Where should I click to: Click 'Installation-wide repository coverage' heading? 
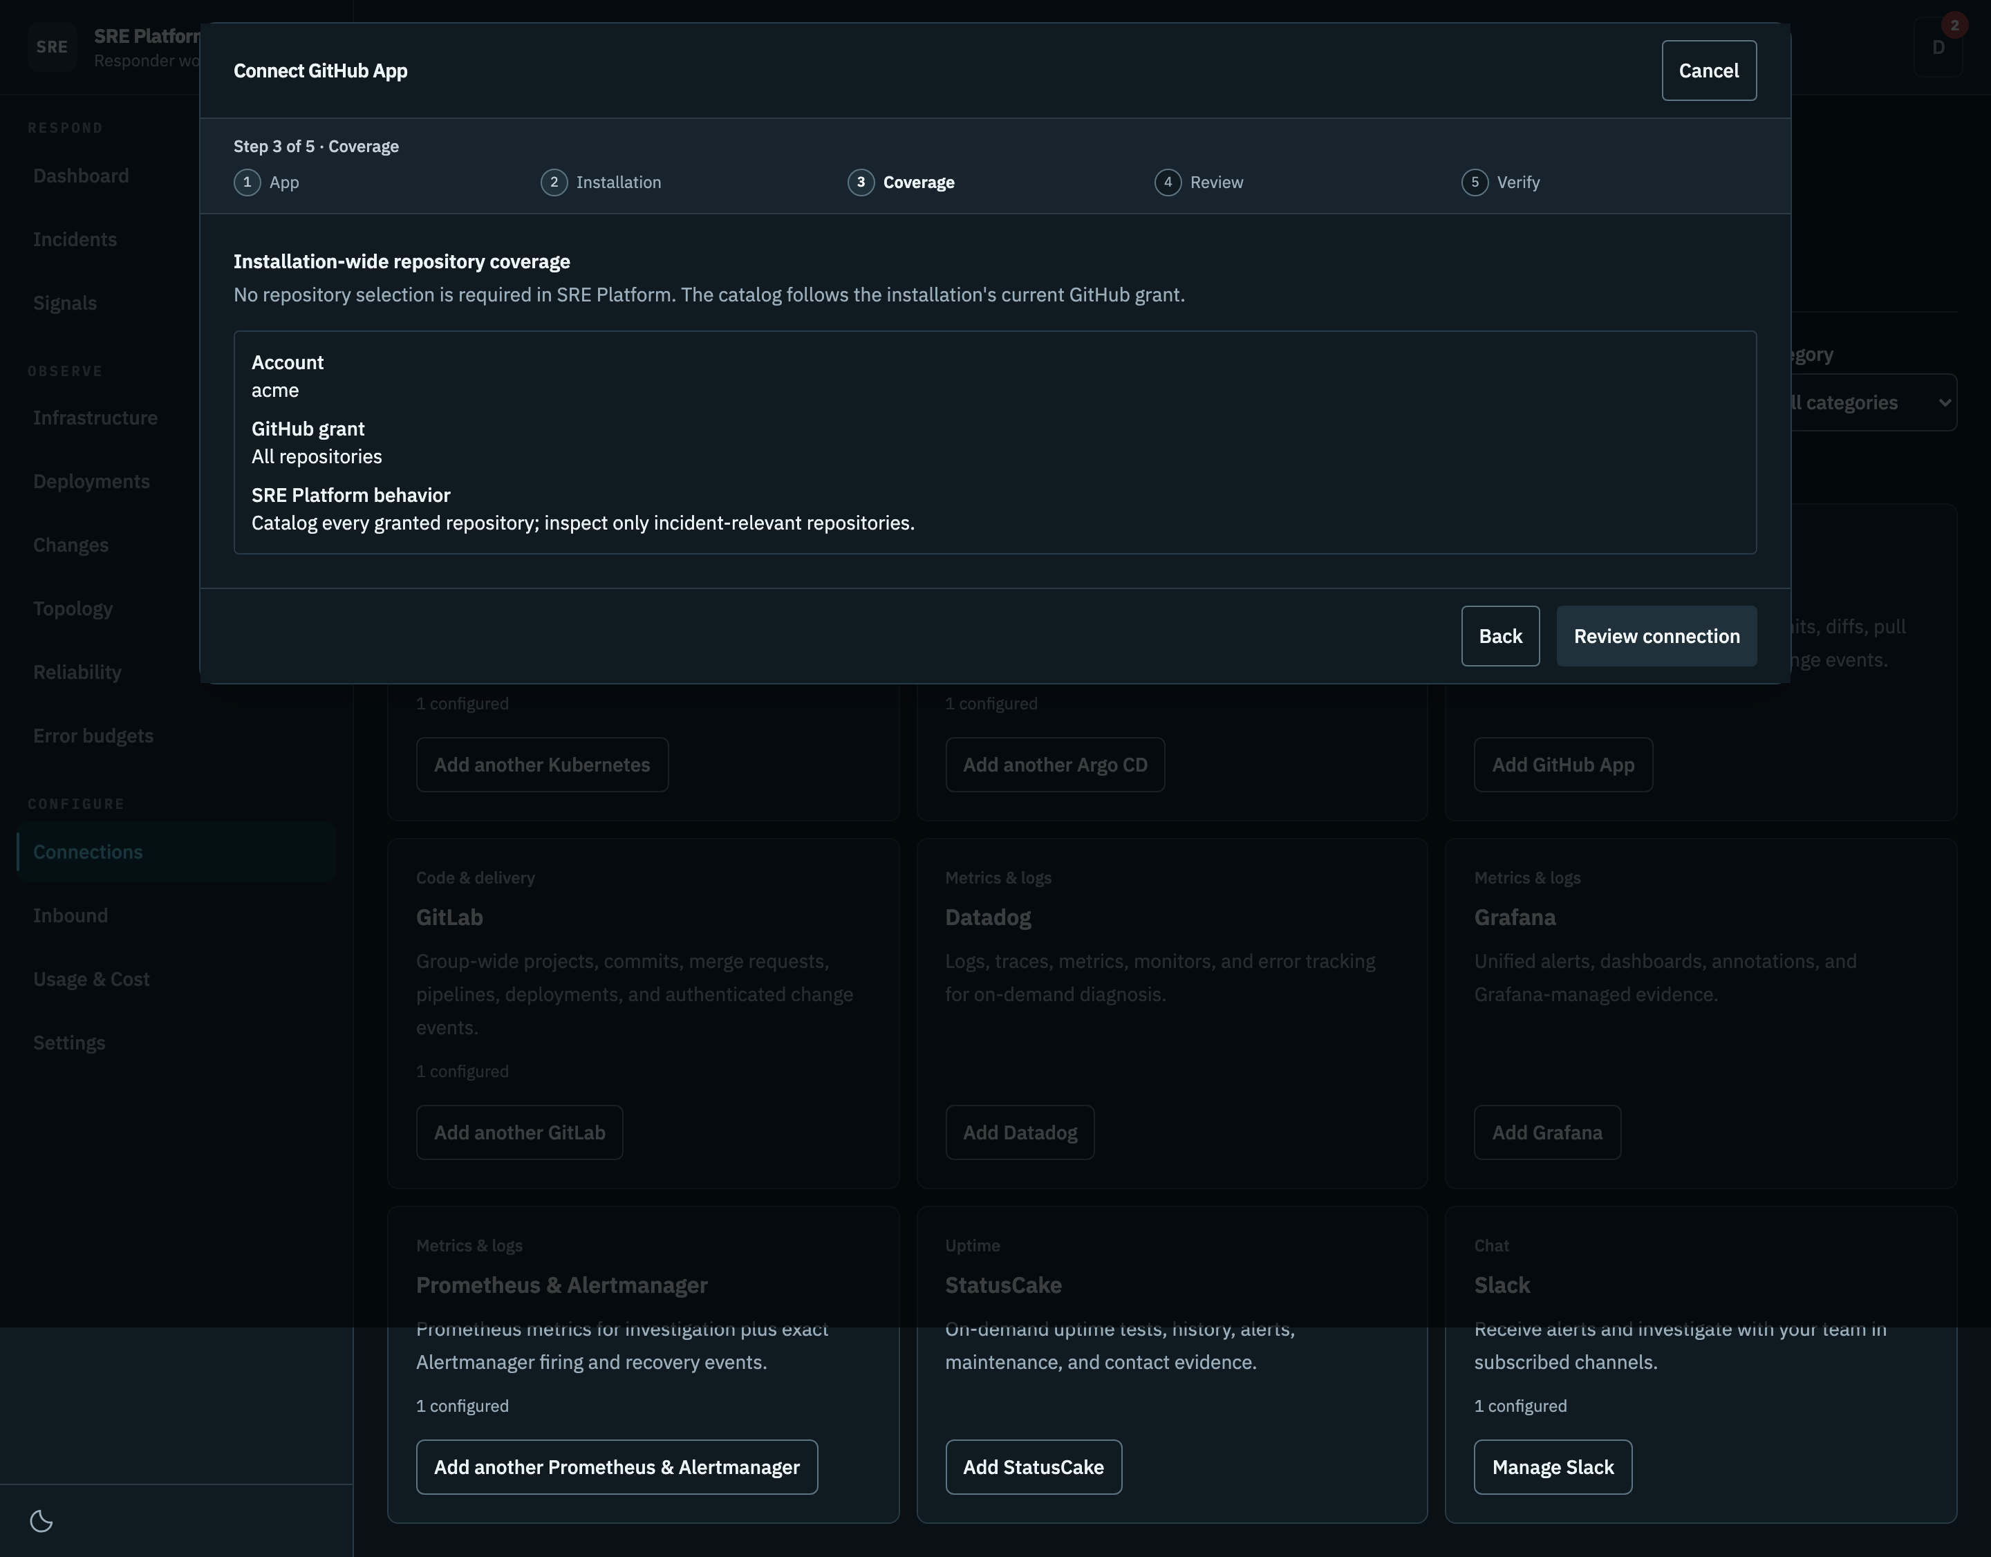(x=401, y=261)
